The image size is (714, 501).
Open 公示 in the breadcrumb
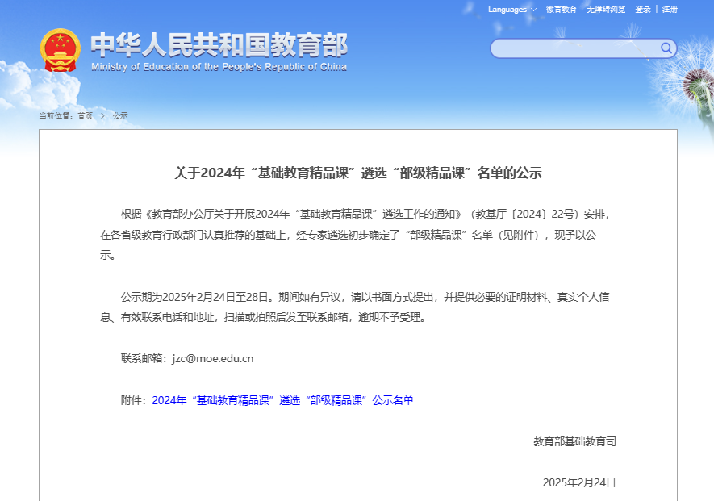click(120, 115)
